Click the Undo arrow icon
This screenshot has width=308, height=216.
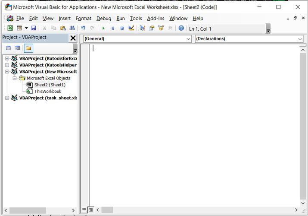83,28
